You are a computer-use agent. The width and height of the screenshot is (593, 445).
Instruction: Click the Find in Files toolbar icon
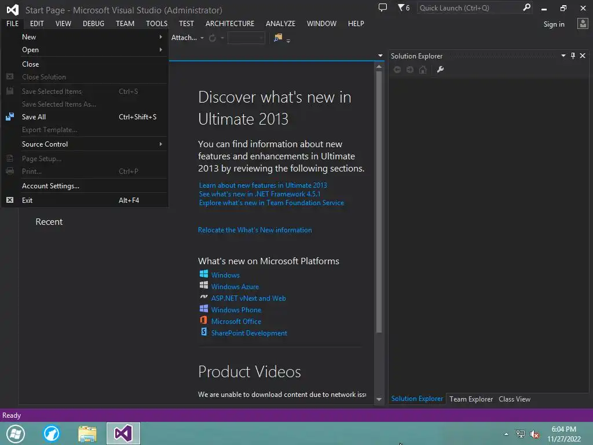pyautogui.click(x=278, y=38)
